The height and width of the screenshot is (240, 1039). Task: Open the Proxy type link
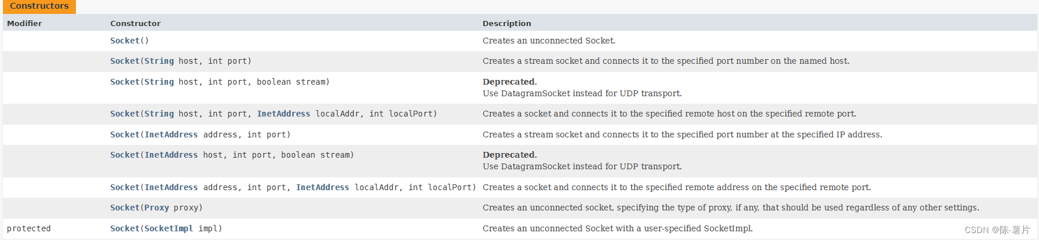[156, 208]
